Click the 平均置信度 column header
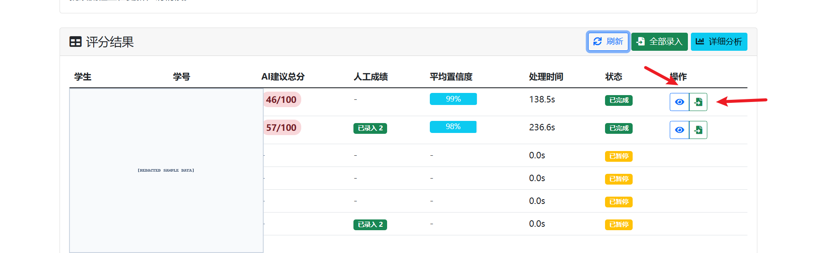The image size is (829, 253). click(451, 77)
